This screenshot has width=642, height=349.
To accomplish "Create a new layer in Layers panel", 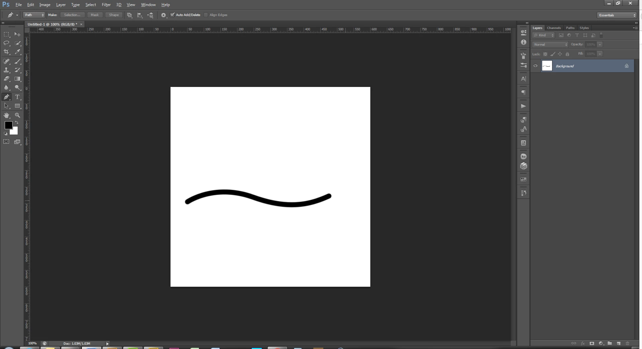I will pos(619,343).
